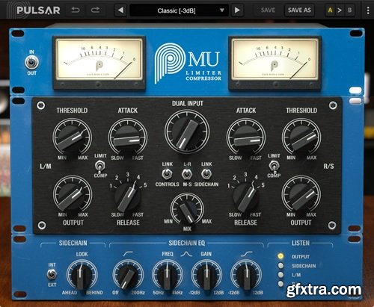Viewport: 374px width, 307px height.
Task: Click the LISTEN section label
Action: tap(301, 243)
